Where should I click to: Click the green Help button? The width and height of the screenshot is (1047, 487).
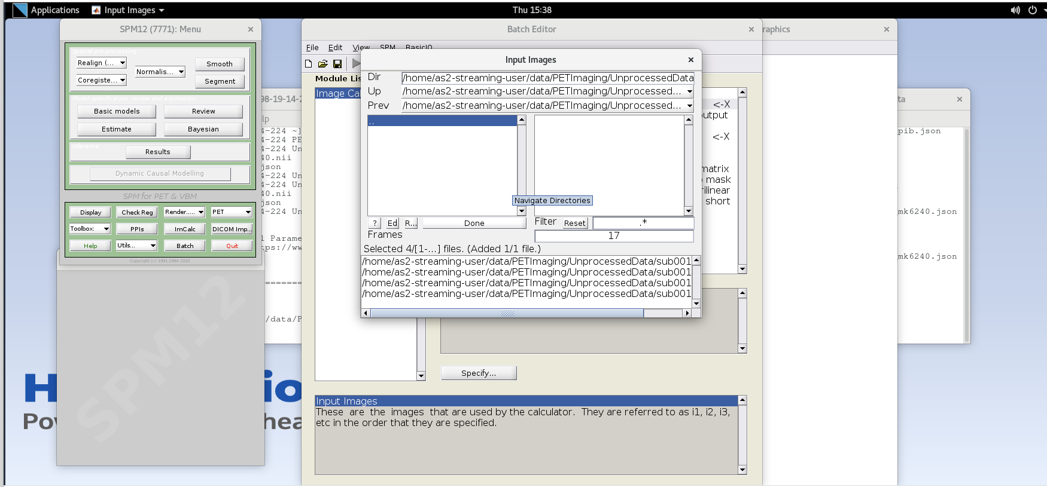[x=90, y=246]
